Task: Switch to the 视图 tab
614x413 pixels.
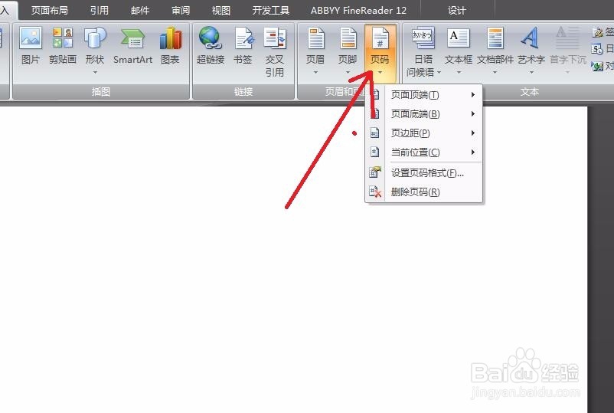Action: 220,10
